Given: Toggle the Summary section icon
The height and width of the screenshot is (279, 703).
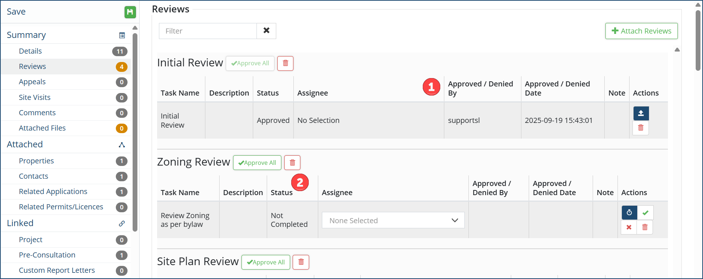Looking at the screenshot, I should coord(122,35).
